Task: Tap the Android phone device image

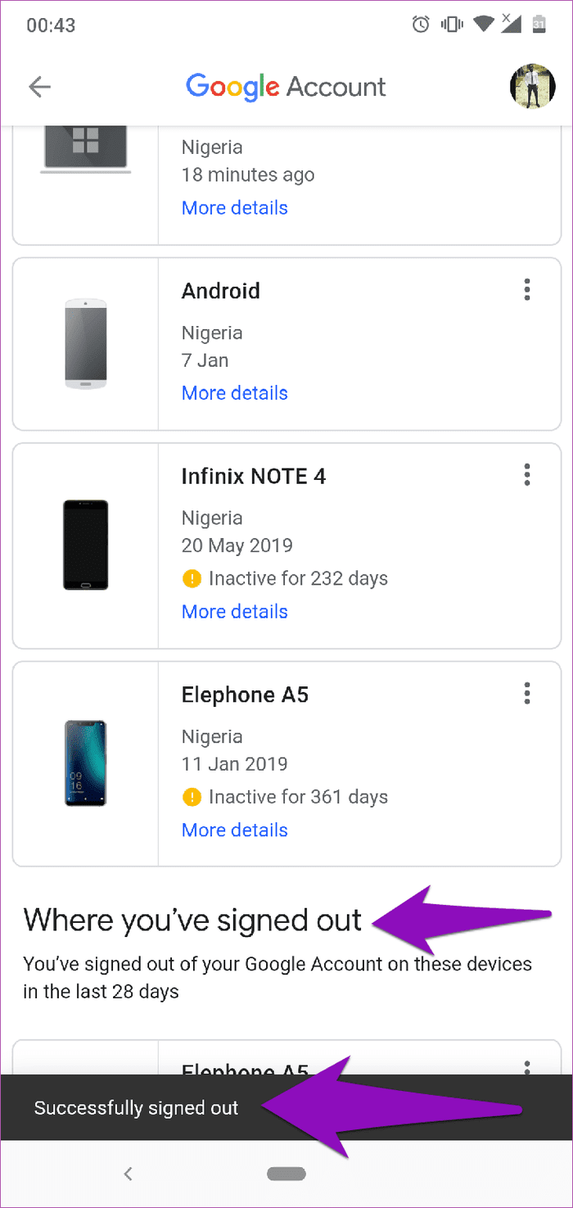Action: 86,344
